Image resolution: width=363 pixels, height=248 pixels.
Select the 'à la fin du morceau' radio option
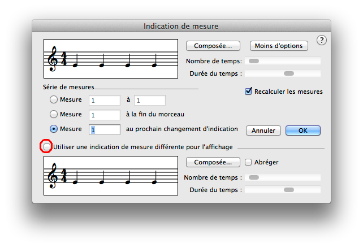click(x=54, y=115)
